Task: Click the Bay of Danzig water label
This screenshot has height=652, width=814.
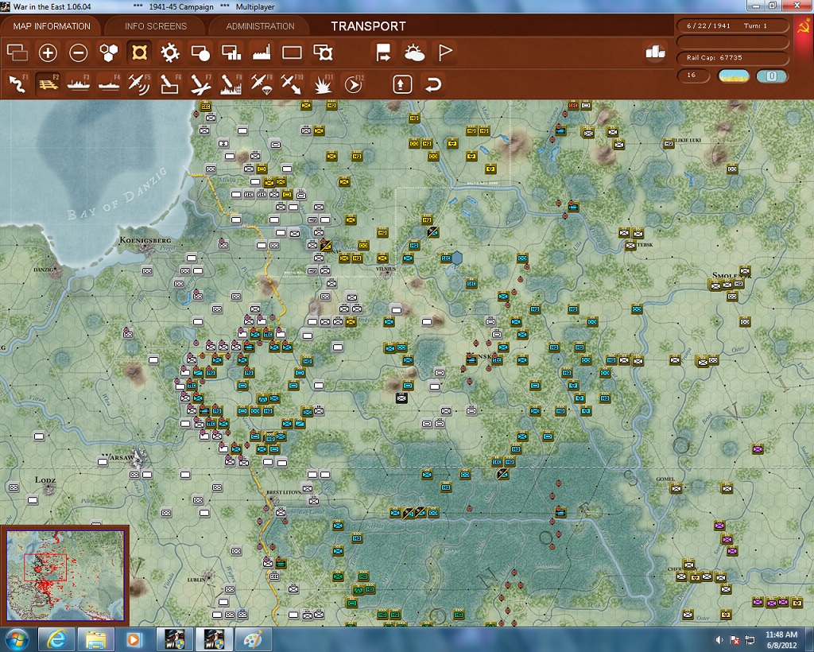Action: (118, 194)
